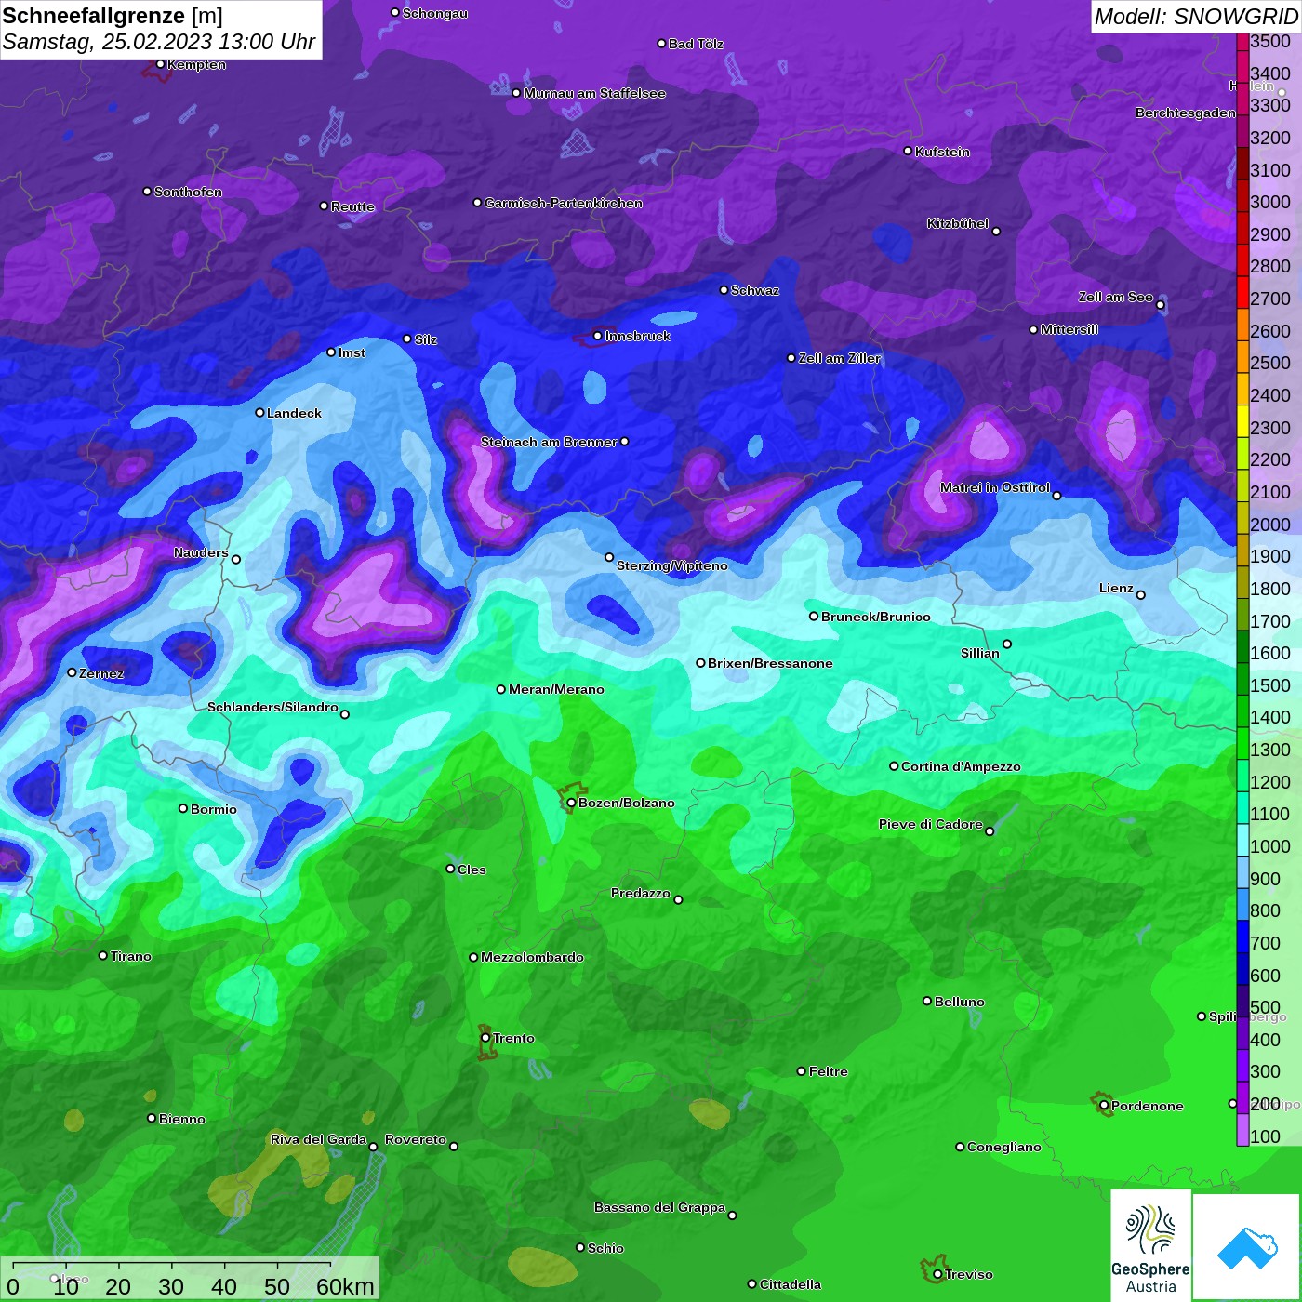1302x1302 pixels.
Task: Click the Riva del Garda label
Action: [x=318, y=1139]
